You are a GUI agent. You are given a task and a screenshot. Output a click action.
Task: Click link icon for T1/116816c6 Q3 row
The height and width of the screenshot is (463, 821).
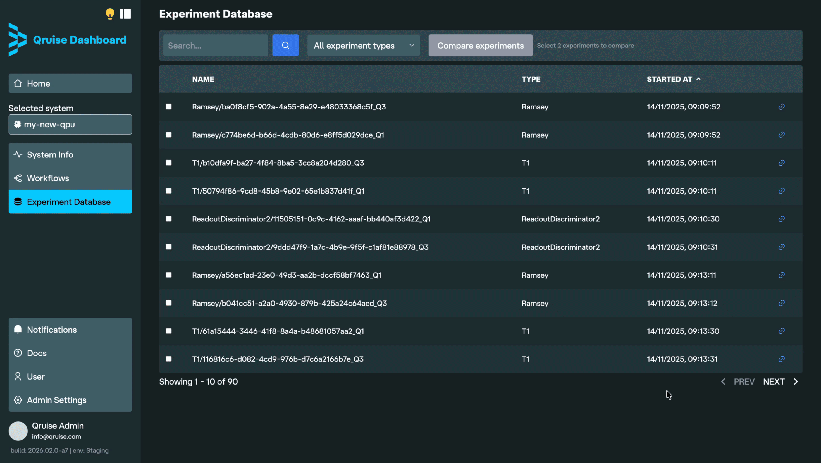click(781, 359)
